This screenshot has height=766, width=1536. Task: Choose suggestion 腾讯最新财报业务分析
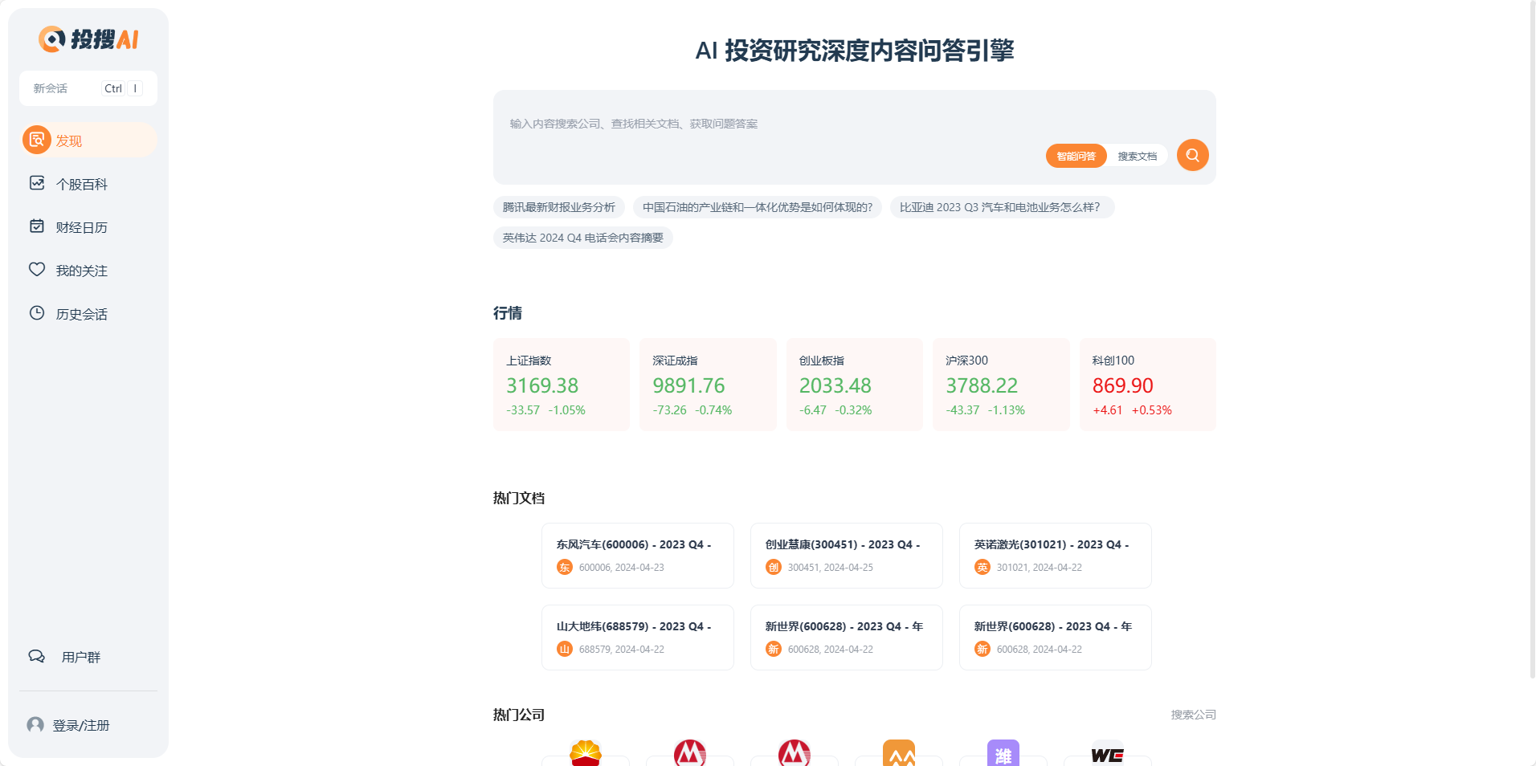[559, 207]
